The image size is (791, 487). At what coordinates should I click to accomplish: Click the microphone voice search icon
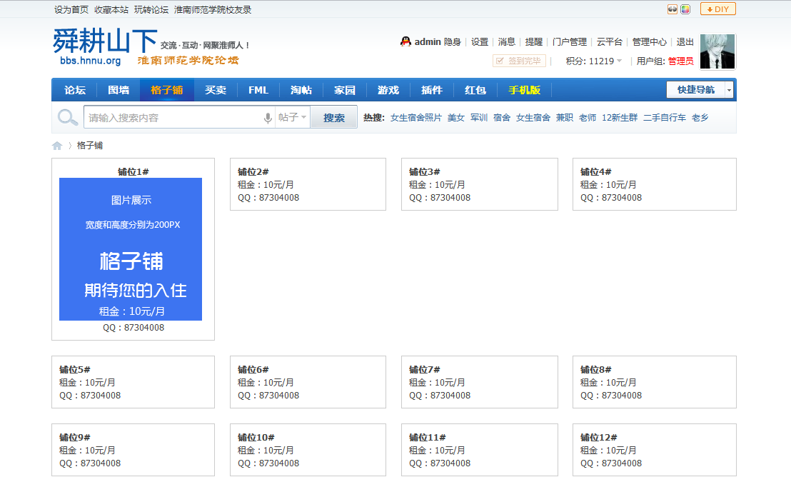265,116
